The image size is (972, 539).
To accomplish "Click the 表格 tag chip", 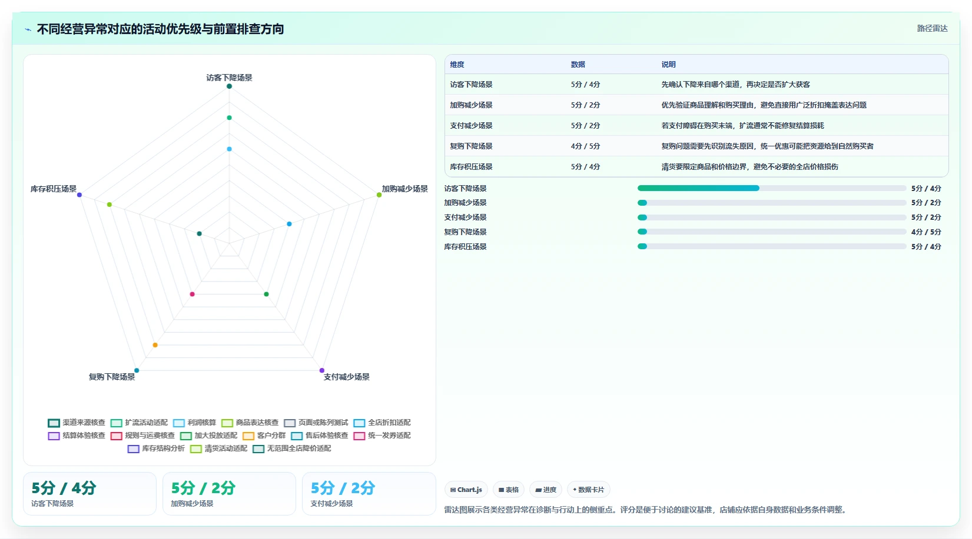I will click(x=509, y=490).
